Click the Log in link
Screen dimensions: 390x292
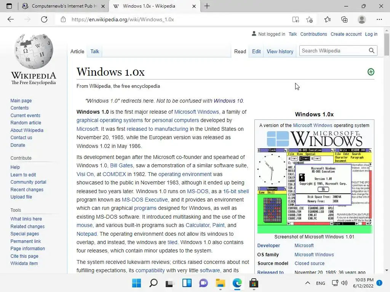click(371, 34)
